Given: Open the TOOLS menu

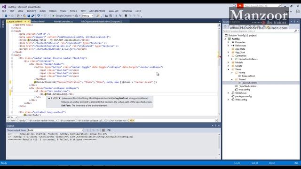Looking at the screenshot, I should tap(73, 11).
